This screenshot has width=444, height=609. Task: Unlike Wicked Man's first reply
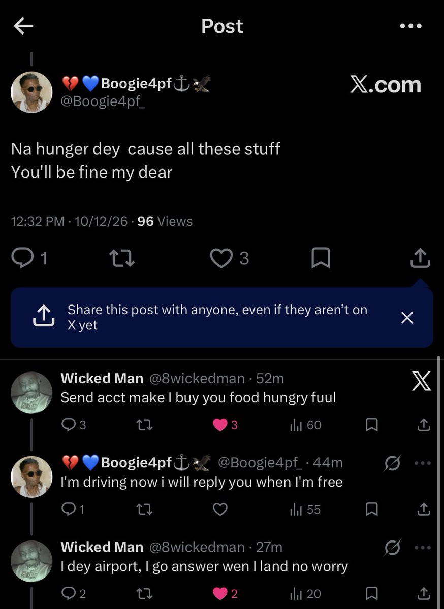[220, 425]
